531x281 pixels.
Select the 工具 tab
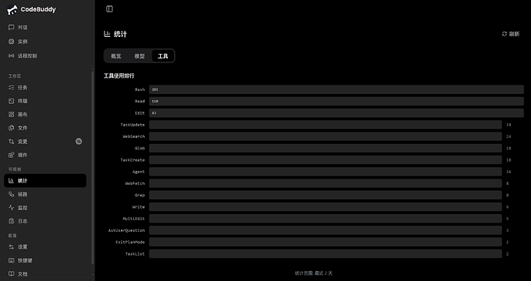(x=163, y=56)
